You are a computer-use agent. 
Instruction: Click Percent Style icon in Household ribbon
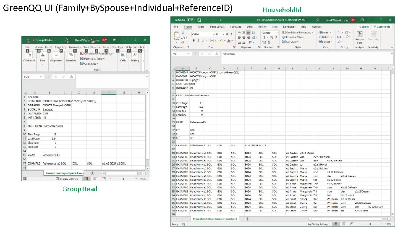(x=272, y=37)
